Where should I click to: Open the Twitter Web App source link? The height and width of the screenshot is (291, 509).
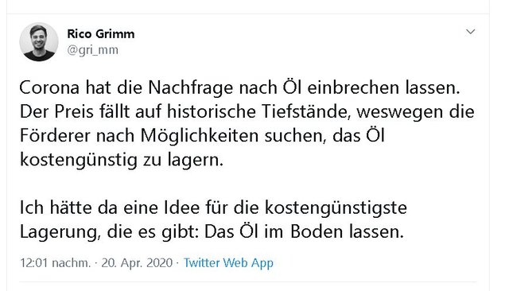click(228, 262)
